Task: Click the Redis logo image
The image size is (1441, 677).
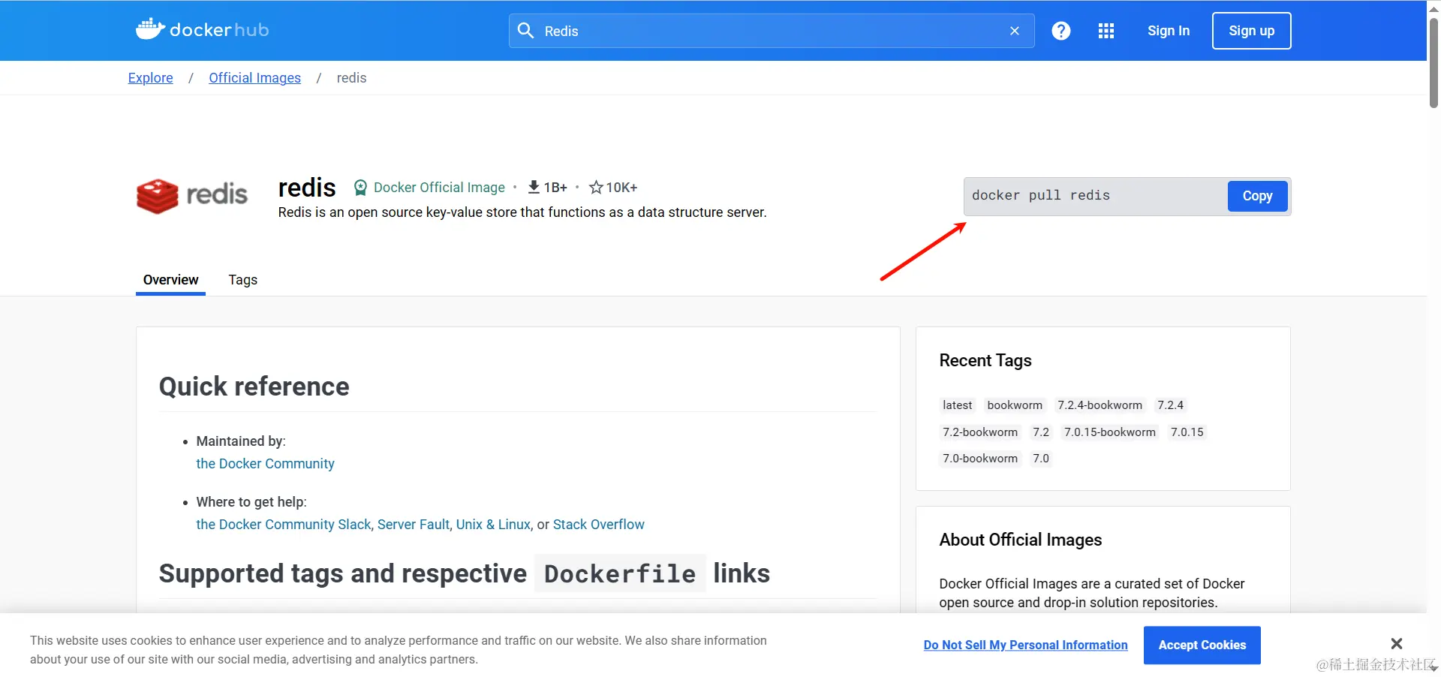Action: 192,195
